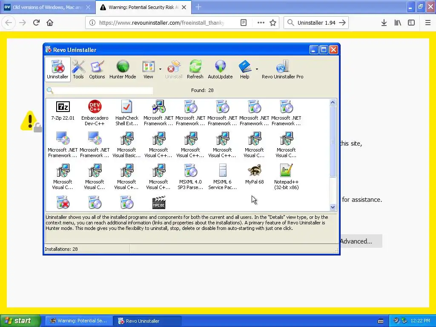
Task: Activate Hunter Mode icon
Action: tap(123, 69)
